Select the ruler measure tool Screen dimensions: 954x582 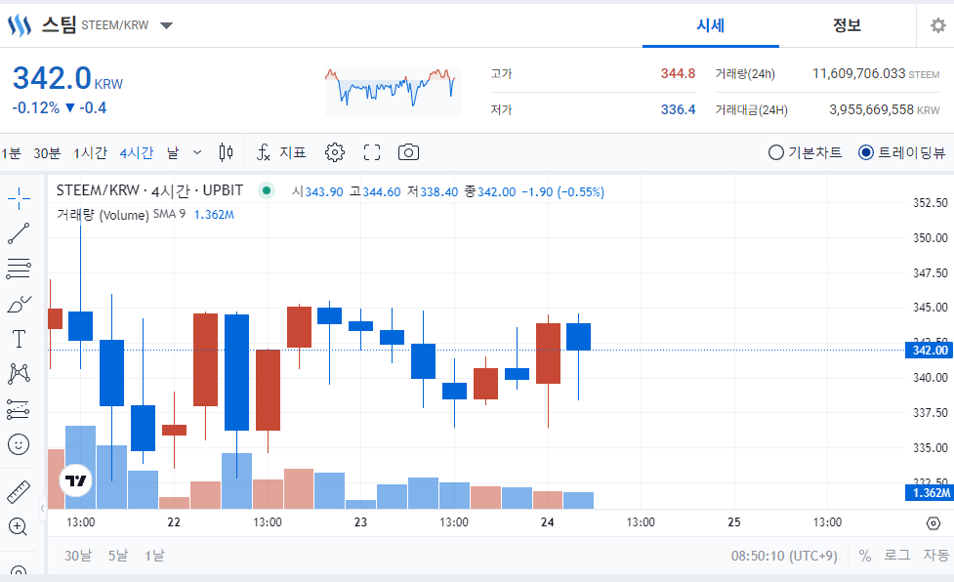click(x=19, y=492)
